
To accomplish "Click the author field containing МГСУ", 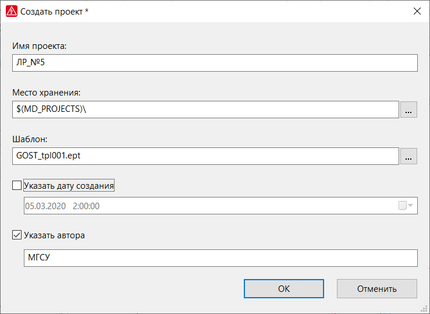I will [x=221, y=258].
